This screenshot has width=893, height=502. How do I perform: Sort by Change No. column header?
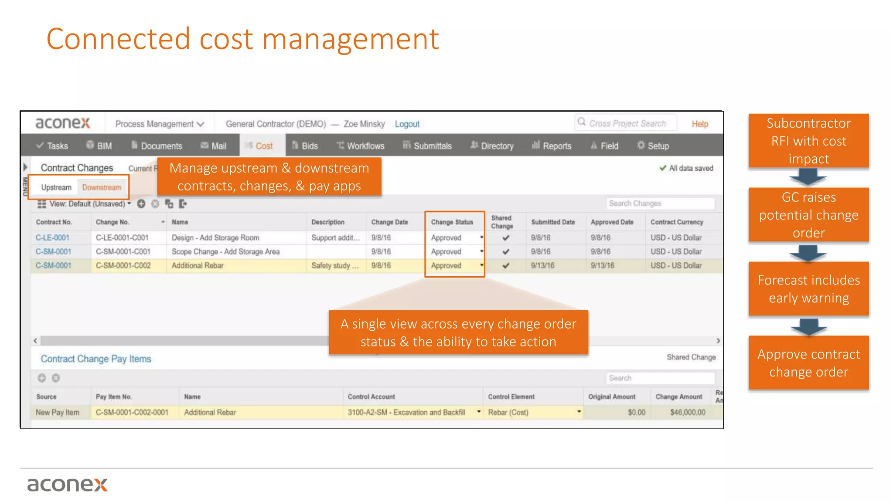130,222
